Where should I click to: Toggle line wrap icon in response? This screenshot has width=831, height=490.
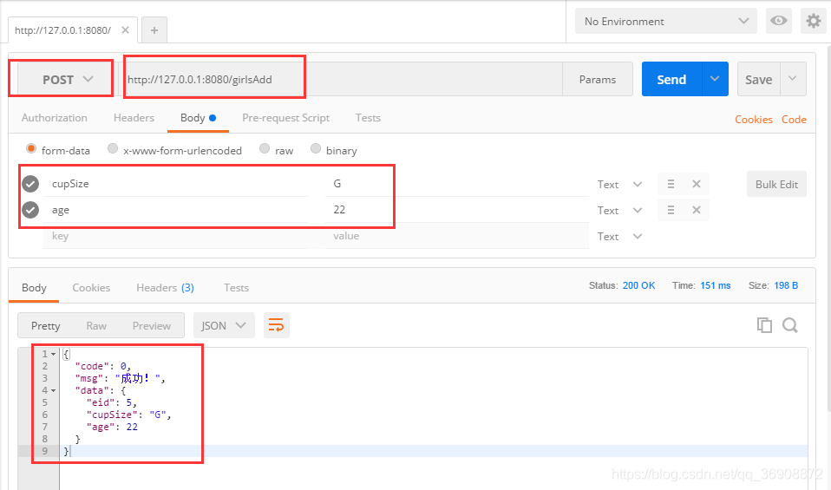coord(276,325)
